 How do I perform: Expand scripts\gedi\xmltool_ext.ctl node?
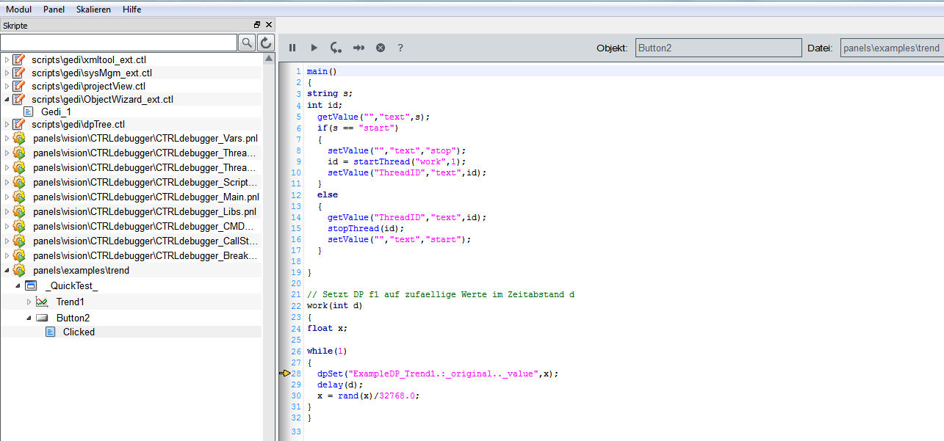pos(7,59)
